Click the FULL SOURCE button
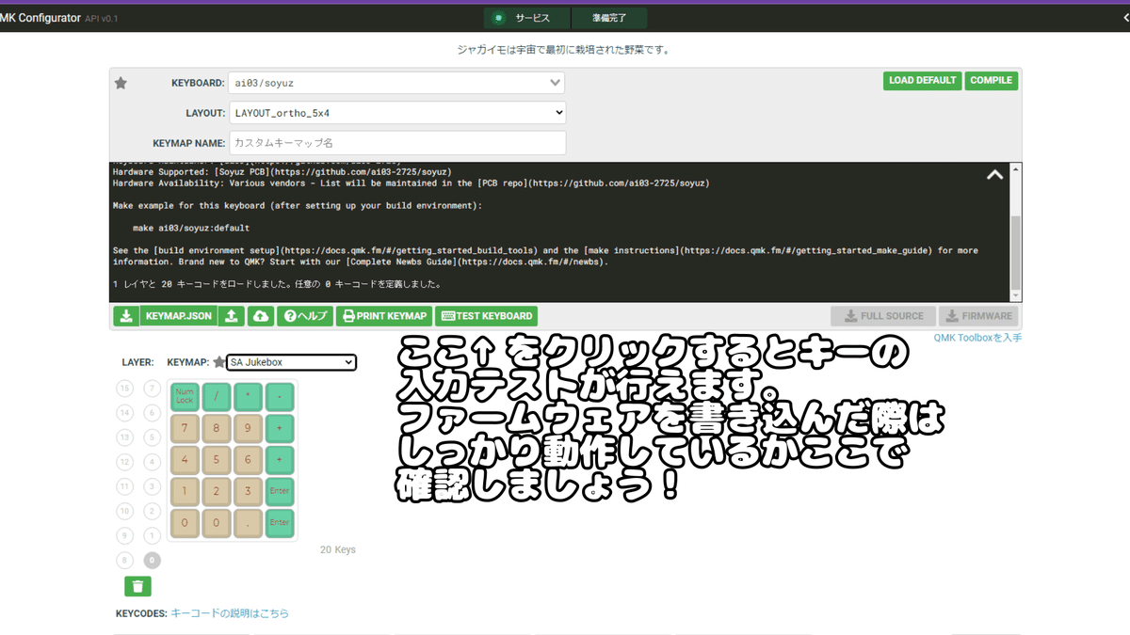The height and width of the screenshot is (635, 1130). [883, 316]
